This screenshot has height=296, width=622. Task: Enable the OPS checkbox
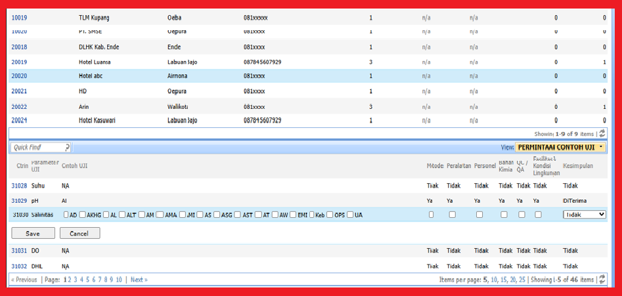(x=330, y=215)
